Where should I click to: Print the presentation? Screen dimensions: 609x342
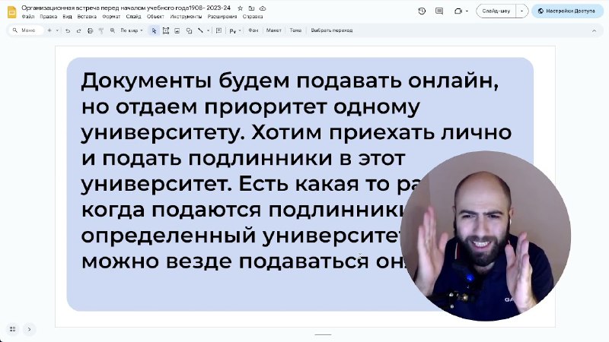click(90, 30)
